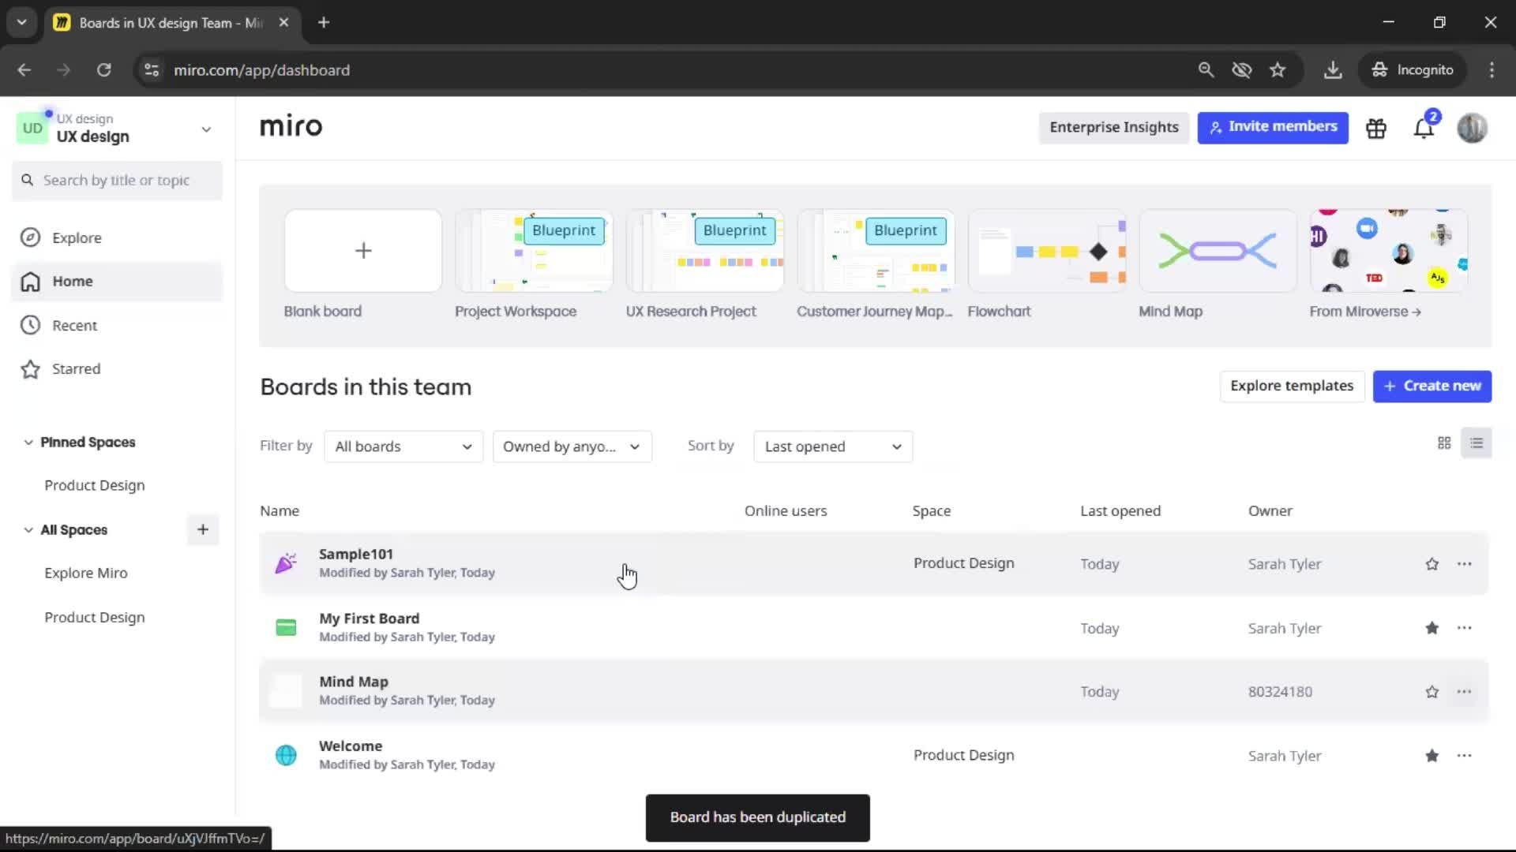Open the Last opened sort dropdown
The image size is (1516, 852).
click(x=833, y=447)
